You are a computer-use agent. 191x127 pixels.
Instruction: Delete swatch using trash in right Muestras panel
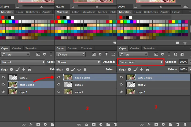tap(185, 43)
